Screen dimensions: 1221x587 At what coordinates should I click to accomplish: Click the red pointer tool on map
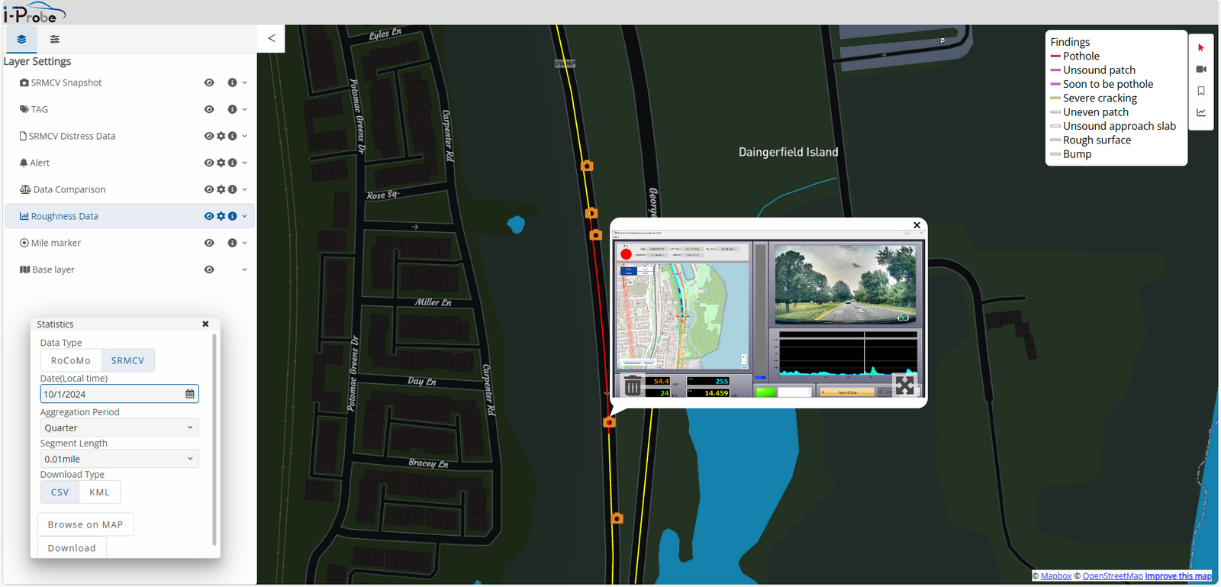pyautogui.click(x=1200, y=47)
